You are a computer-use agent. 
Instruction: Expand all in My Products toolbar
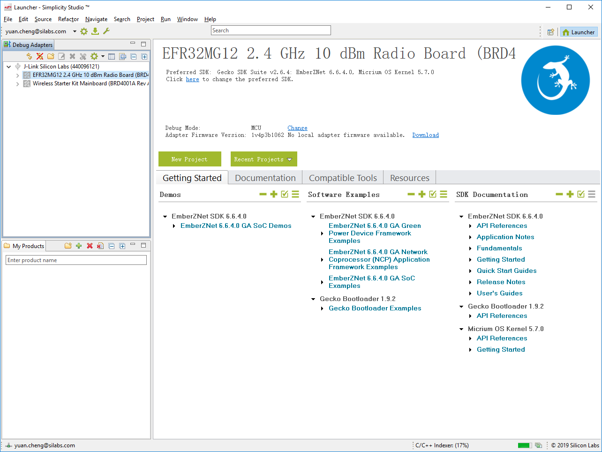tap(122, 246)
